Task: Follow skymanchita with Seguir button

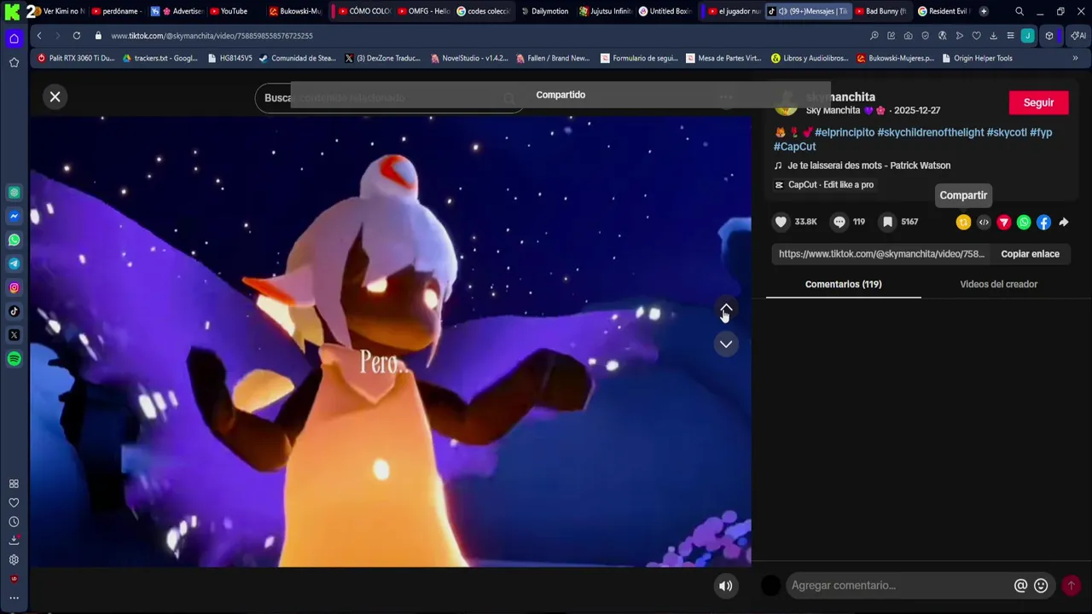Action: (1038, 102)
